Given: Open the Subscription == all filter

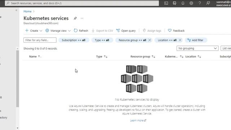Looking at the screenshot, I should coord(74,40).
